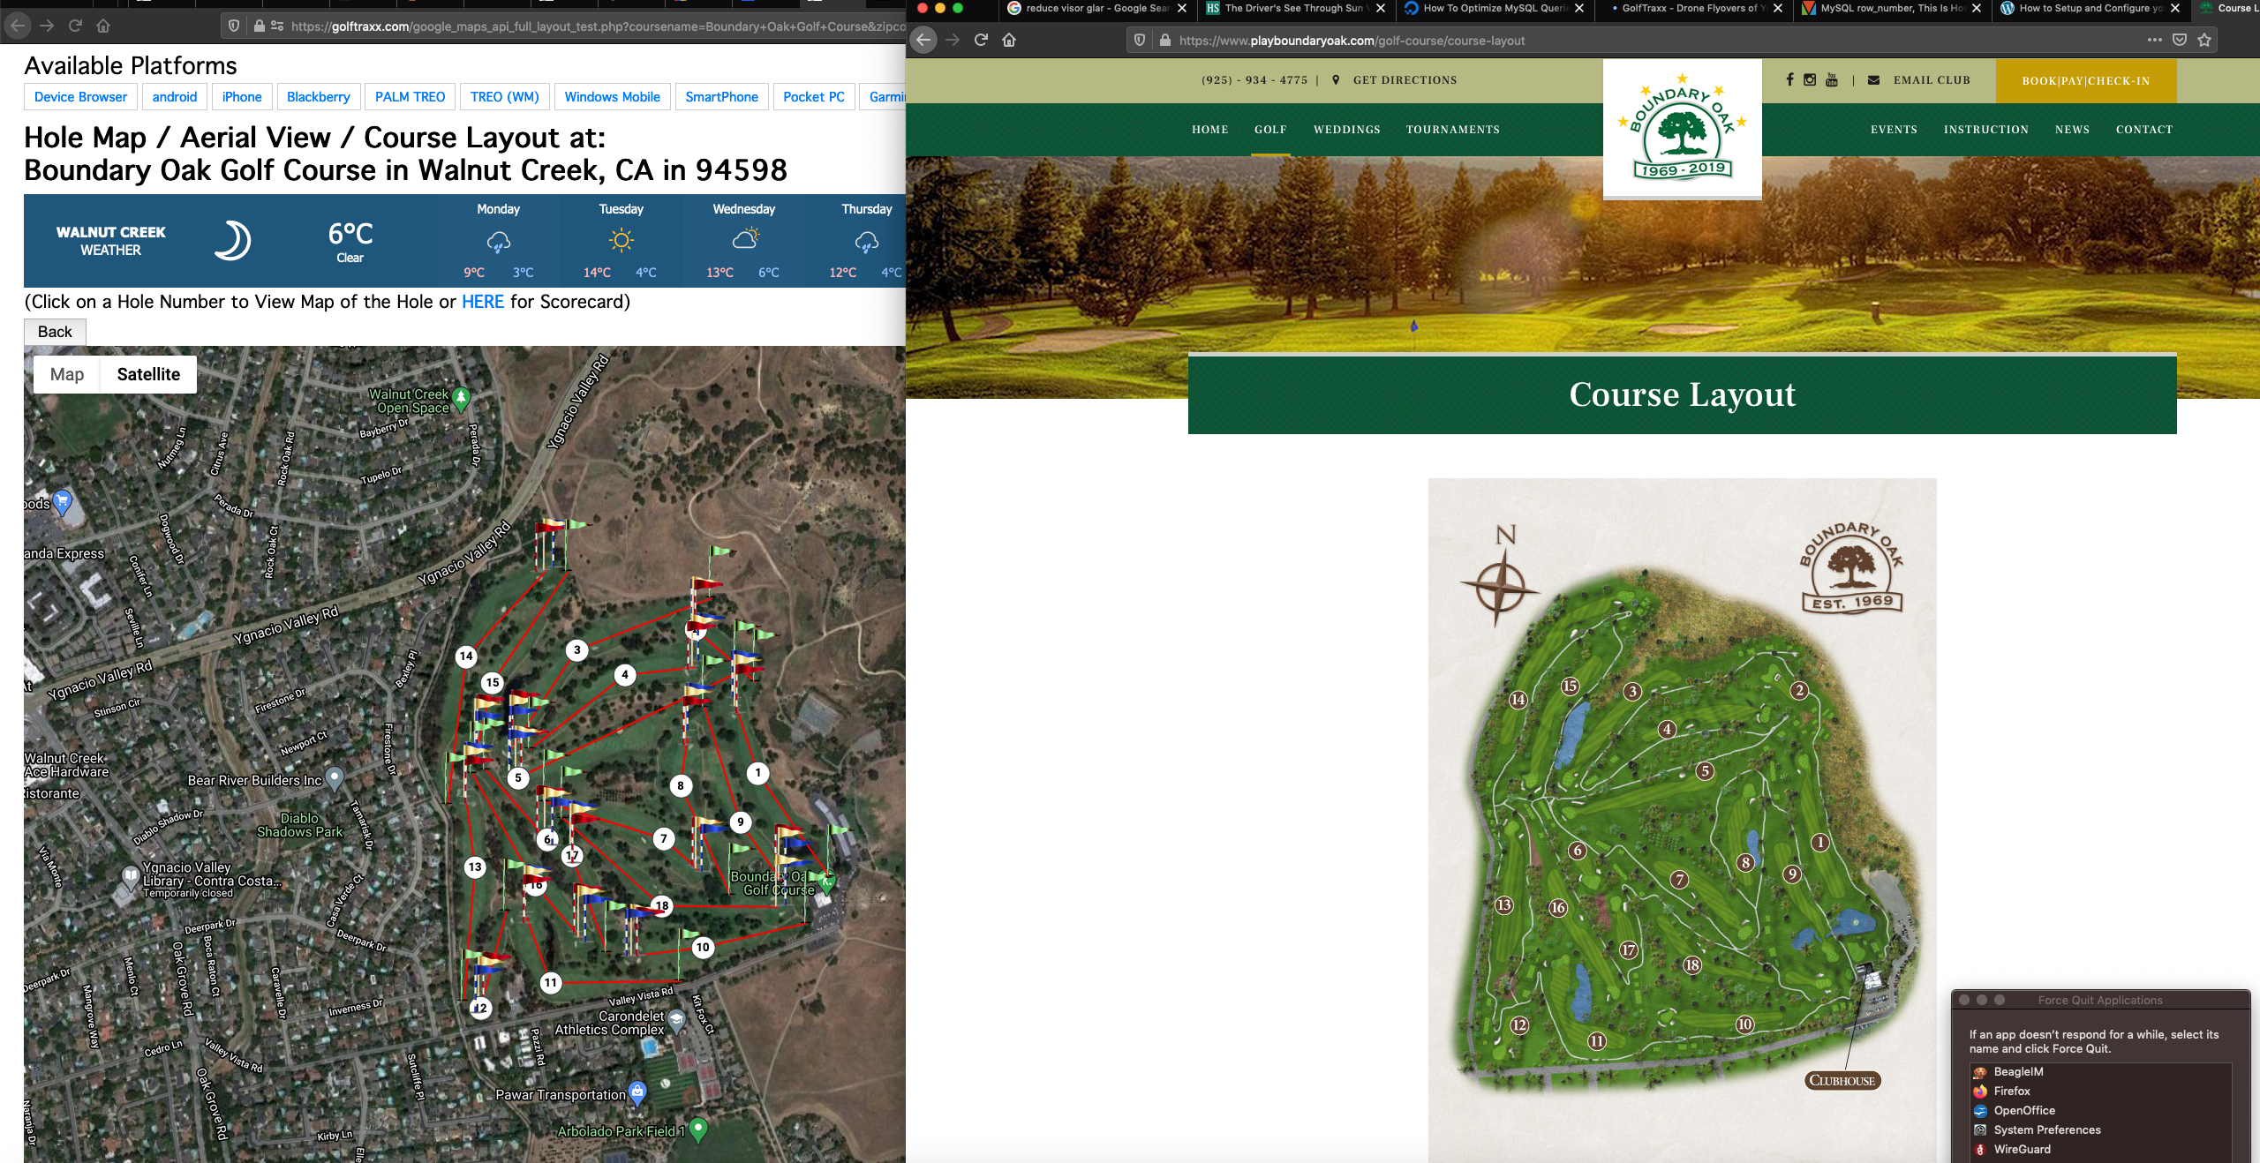2260x1163 pixels.
Task: Switch map to Satellite view
Action: coord(148,374)
